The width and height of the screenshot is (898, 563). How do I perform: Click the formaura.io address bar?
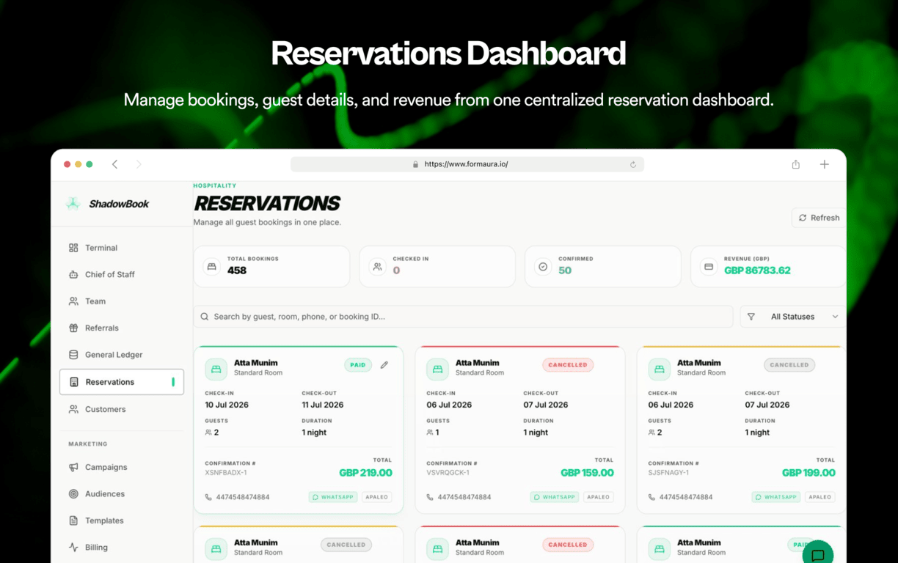pos(467,164)
